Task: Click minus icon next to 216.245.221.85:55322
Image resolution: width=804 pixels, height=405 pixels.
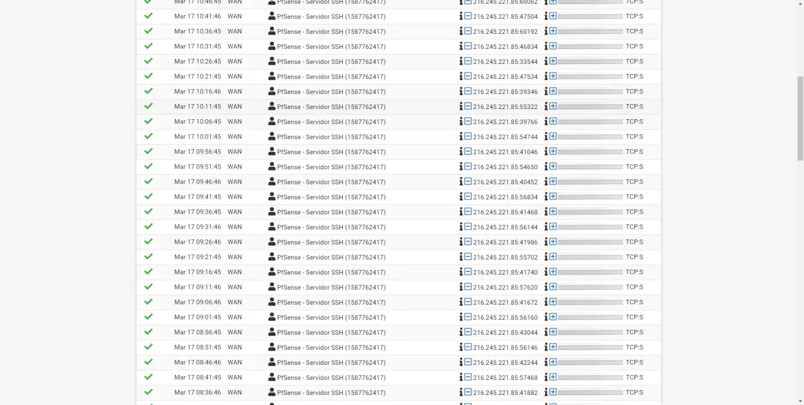Action: 468,106
